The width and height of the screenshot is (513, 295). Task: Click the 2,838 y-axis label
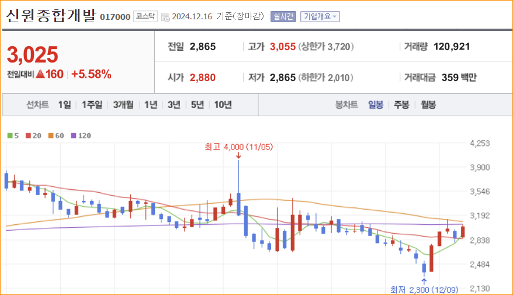[x=480, y=241]
